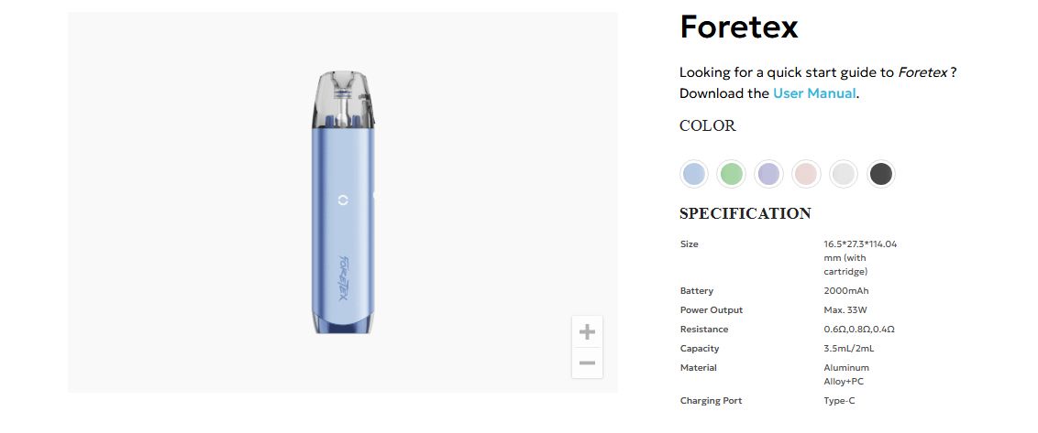Switch to the white color option
This screenshot has height=433, width=1038.
[x=843, y=173]
